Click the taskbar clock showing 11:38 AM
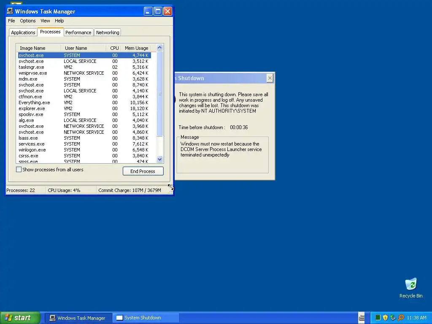Image resolution: width=432 pixels, height=324 pixels. point(416,318)
